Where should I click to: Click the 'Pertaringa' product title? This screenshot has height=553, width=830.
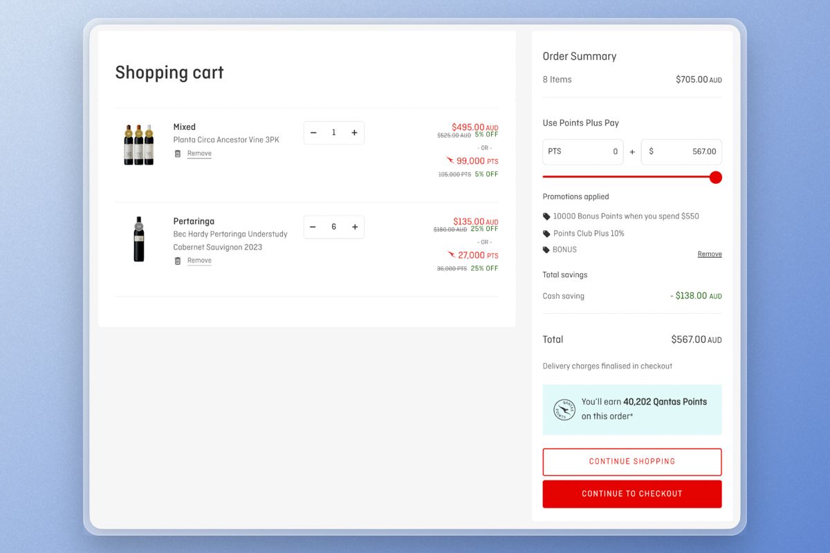(x=194, y=221)
